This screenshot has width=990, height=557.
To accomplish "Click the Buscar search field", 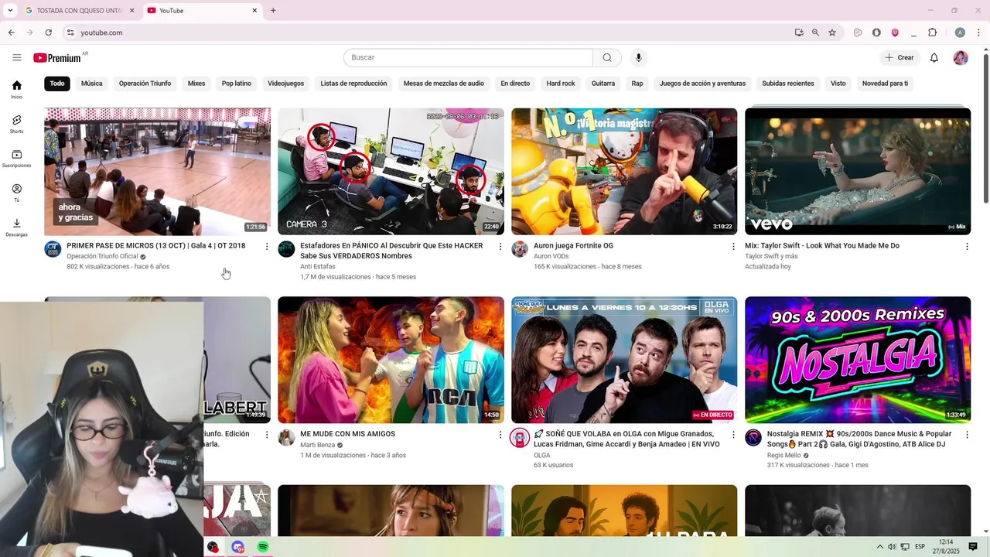I will point(468,57).
